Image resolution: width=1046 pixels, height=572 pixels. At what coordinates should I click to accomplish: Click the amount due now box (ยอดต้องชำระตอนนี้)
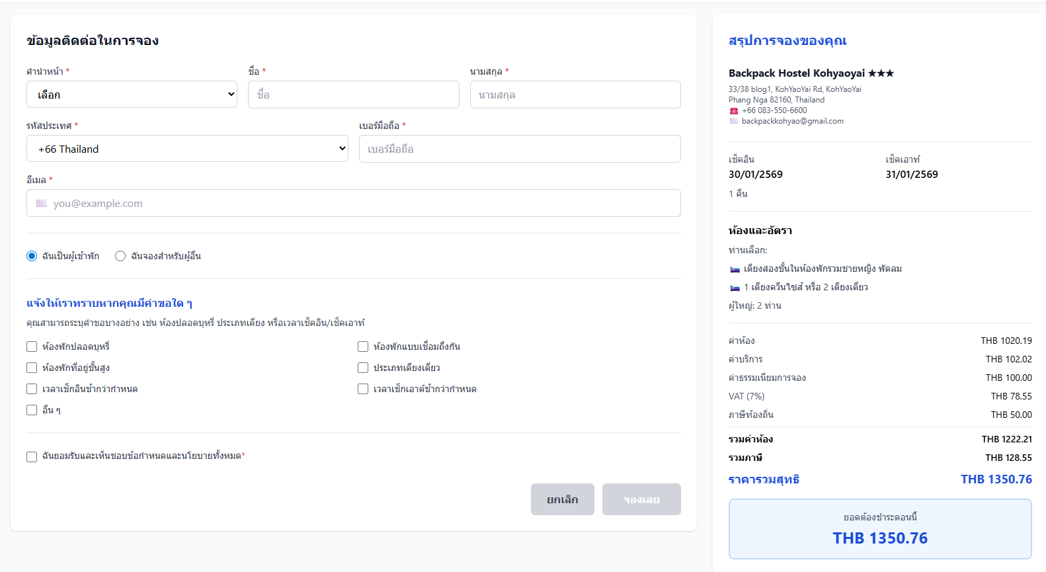tap(880, 529)
